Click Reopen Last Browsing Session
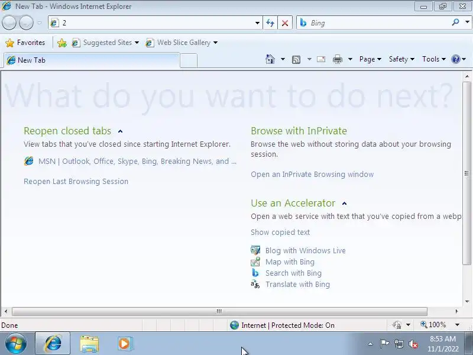The width and height of the screenshot is (473, 355). point(76,182)
